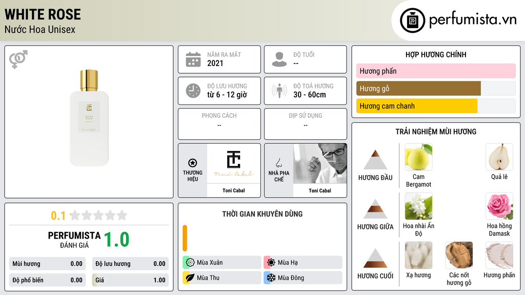Click the Toni Cabal perfumer photo
Screen dimensions: 525x295
click(320, 163)
